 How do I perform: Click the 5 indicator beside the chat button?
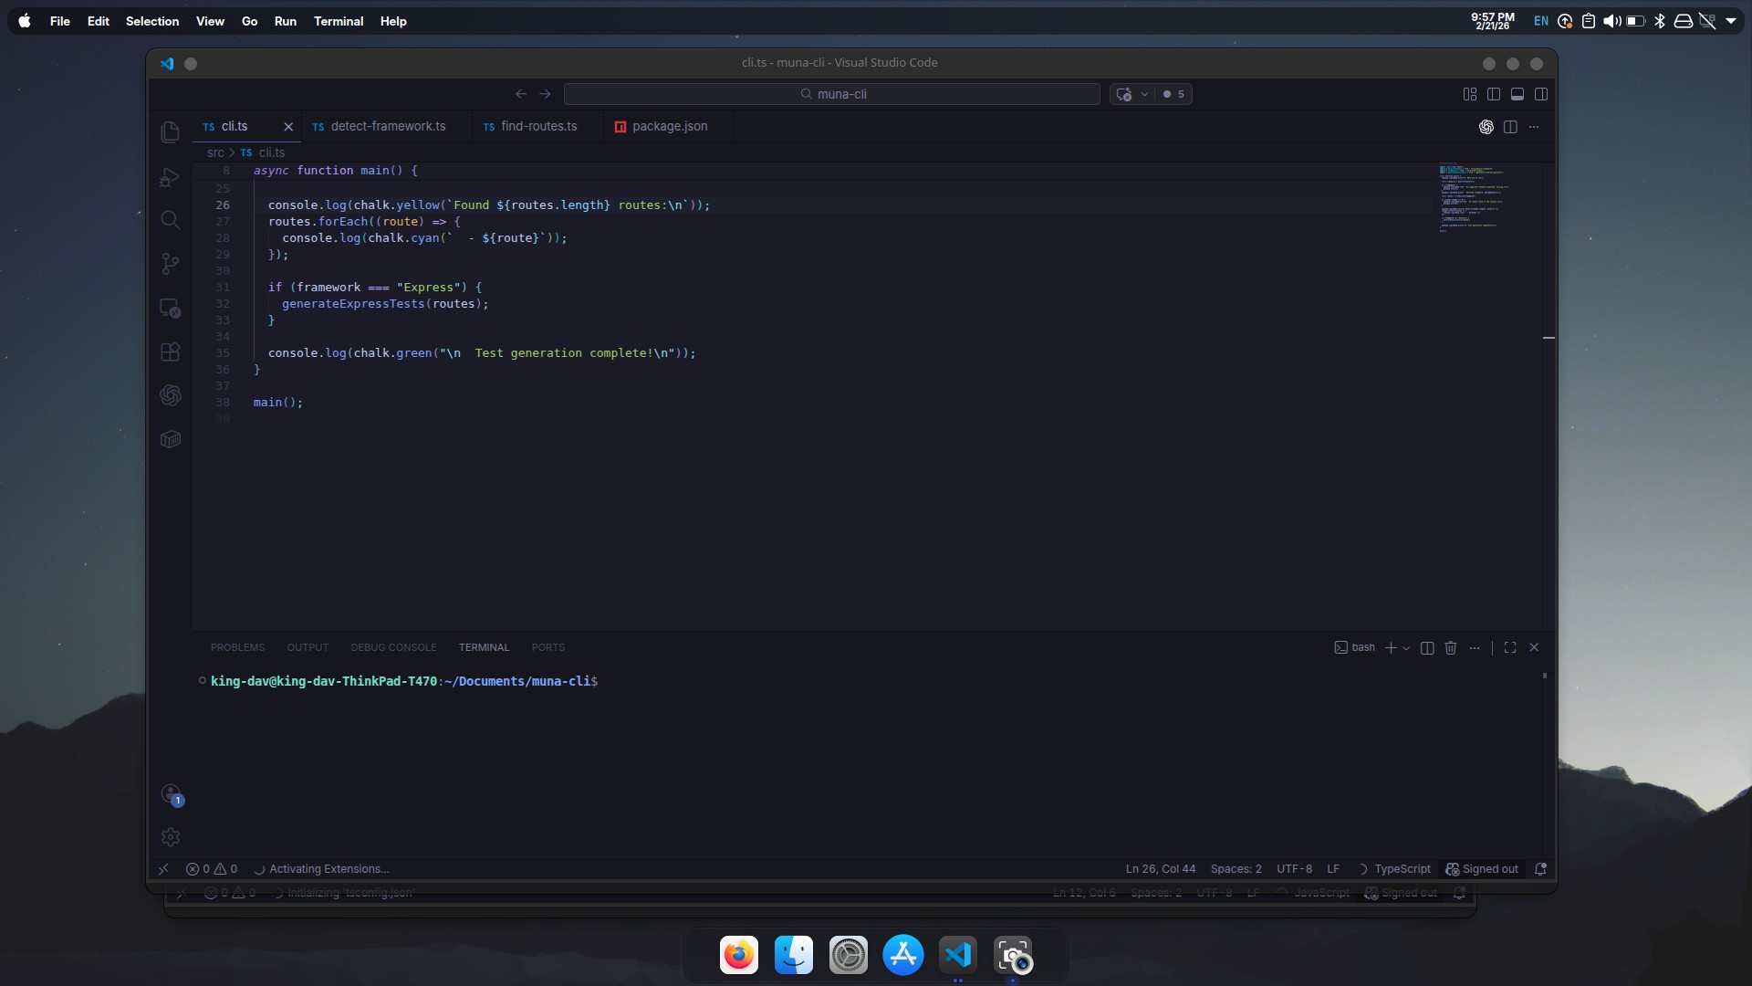[1173, 94]
